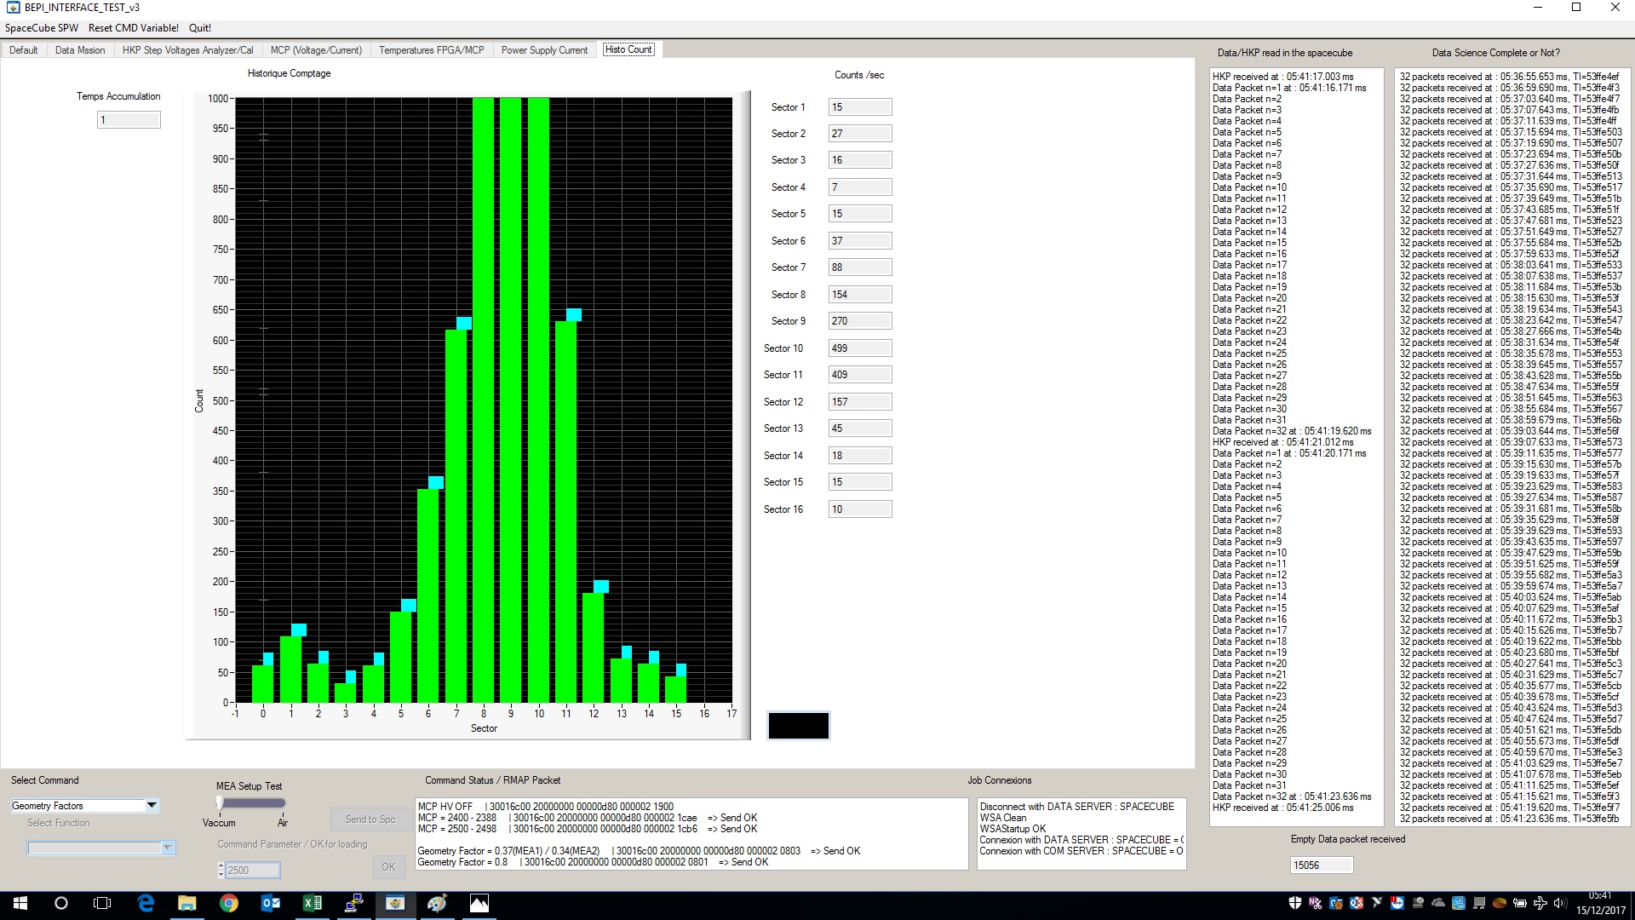
Task: Click 'Geometry Factor = 0.8' status line
Action: (593, 862)
